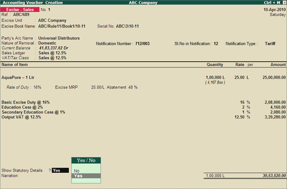
Task: Click Show Statutory Details Yes field
Action: pos(60,170)
